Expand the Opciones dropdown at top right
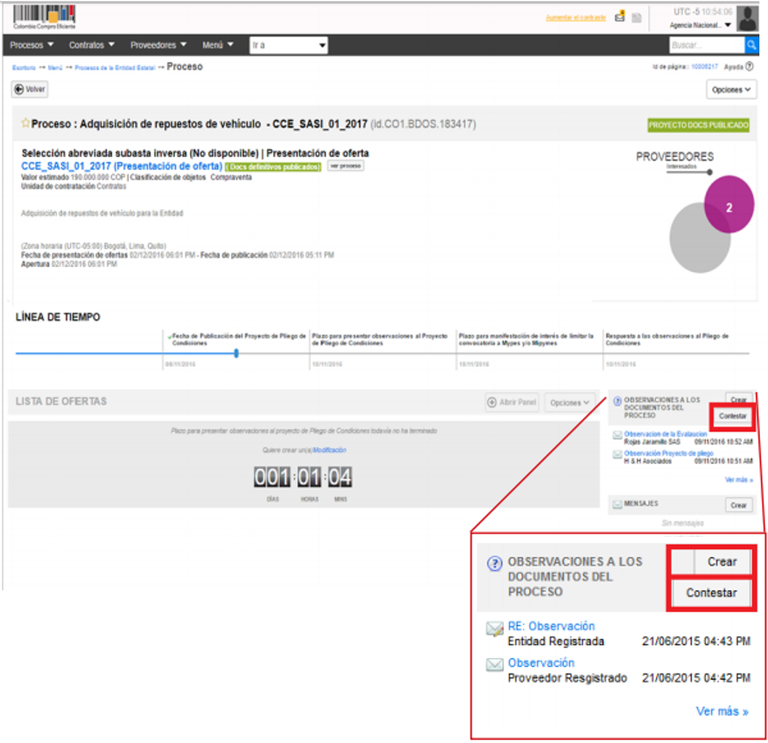The width and height of the screenshot is (768, 743). pyautogui.click(x=731, y=90)
